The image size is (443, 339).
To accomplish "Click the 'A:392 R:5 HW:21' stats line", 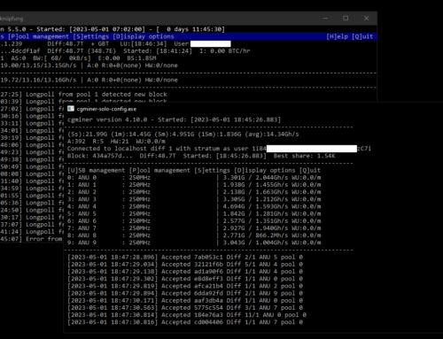I will tap(116, 142).
